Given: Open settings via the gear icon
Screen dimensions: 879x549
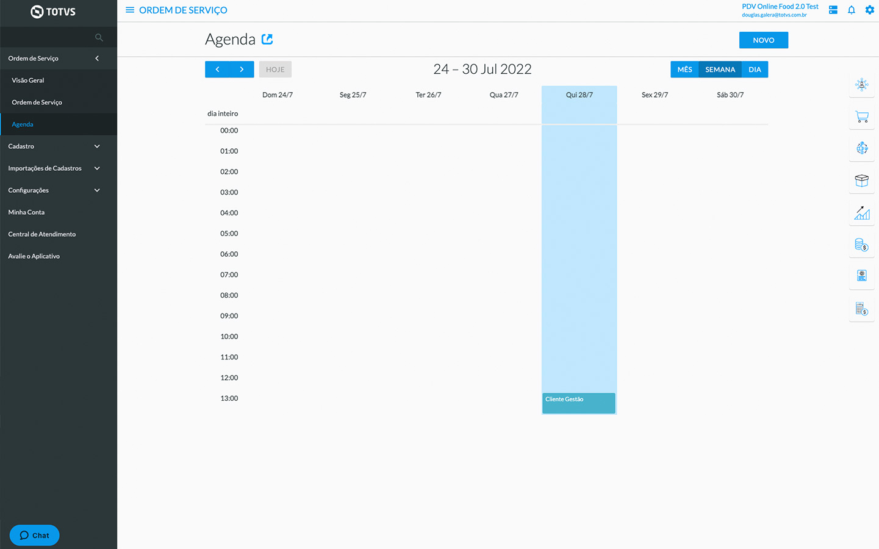Looking at the screenshot, I should point(869,10).
